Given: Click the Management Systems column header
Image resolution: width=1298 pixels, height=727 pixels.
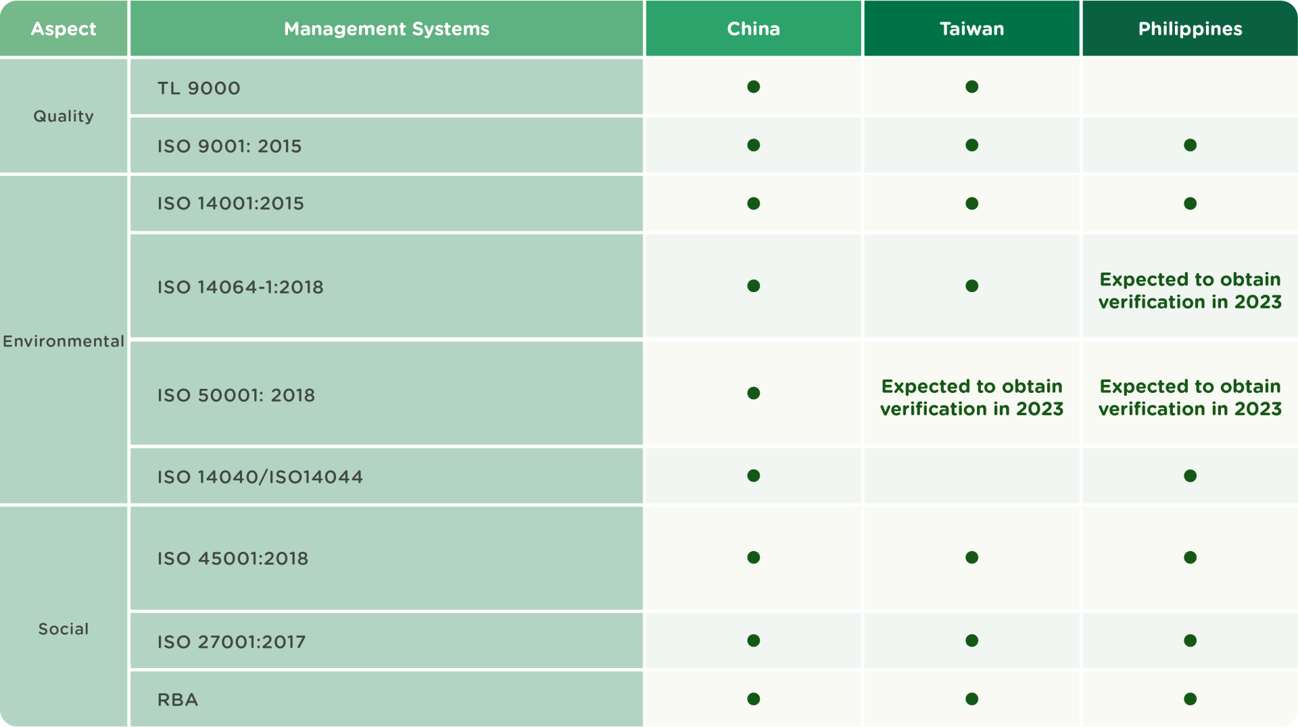Looking at the screenshot, I should coord(386,29).
